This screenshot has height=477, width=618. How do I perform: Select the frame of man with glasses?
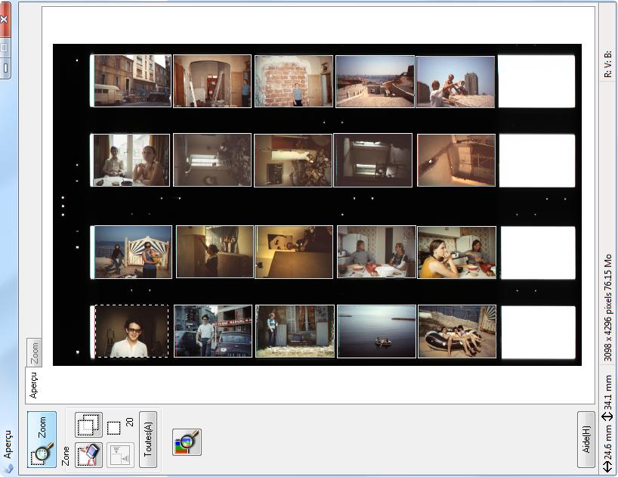pyautogui.click(x=131, y=331)
